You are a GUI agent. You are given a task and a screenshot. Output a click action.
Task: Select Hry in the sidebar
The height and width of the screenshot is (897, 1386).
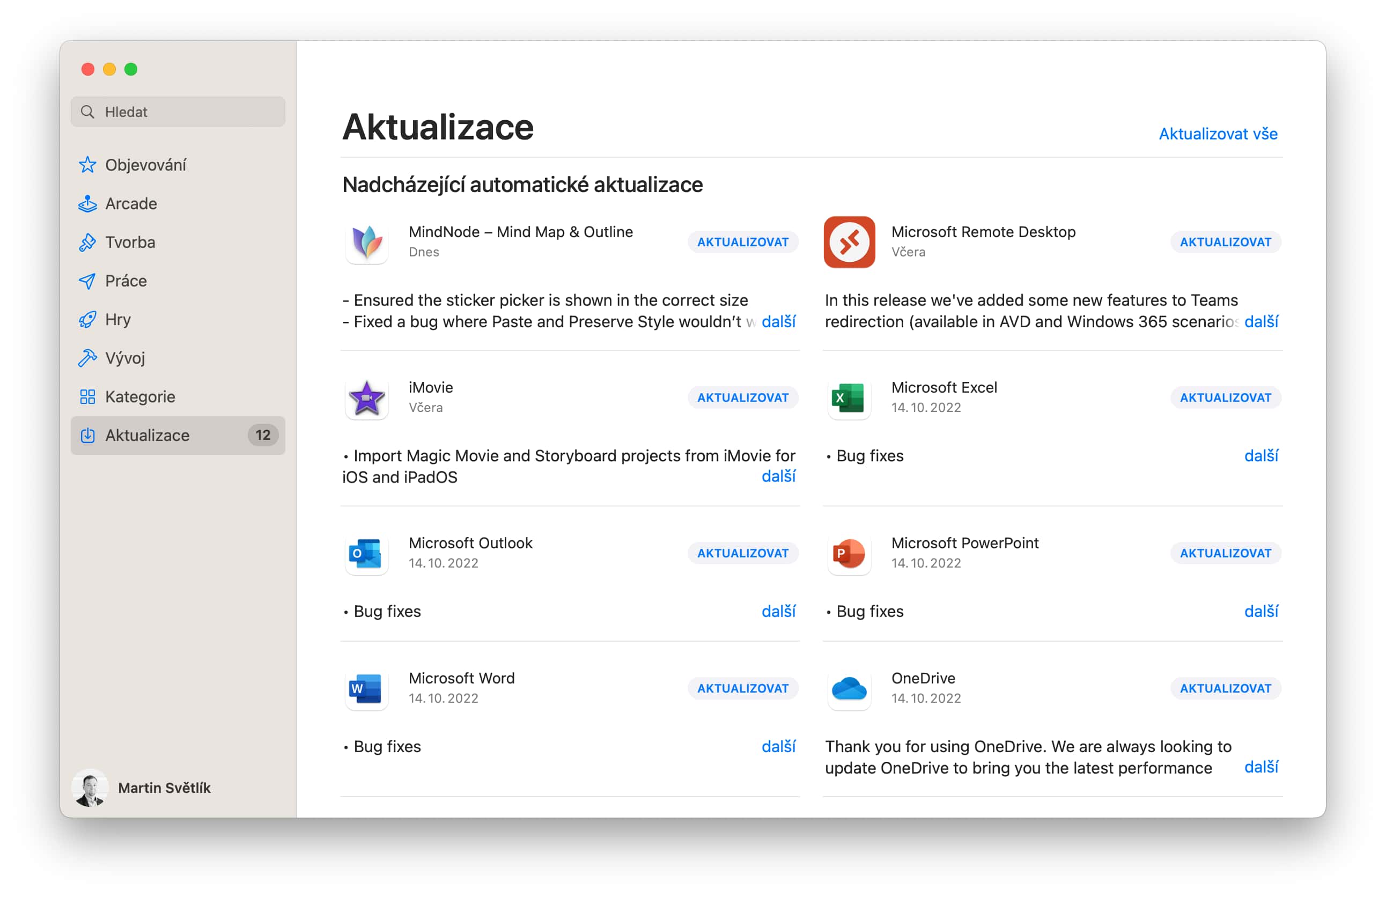click(178, 319)
